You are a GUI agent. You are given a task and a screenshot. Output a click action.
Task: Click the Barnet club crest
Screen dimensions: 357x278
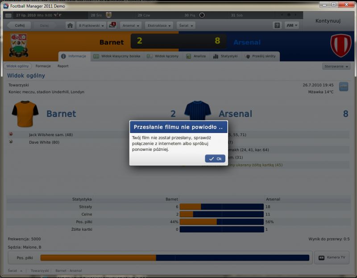(x=18, y=46)
